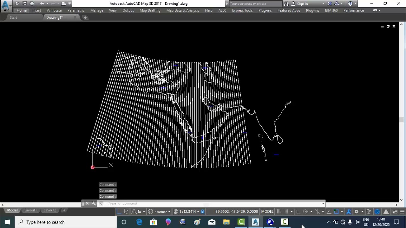This screenshot has width=406, height=228.
Task: Toggle MODEL space button in status bar
Action: [x=267, y=212]
